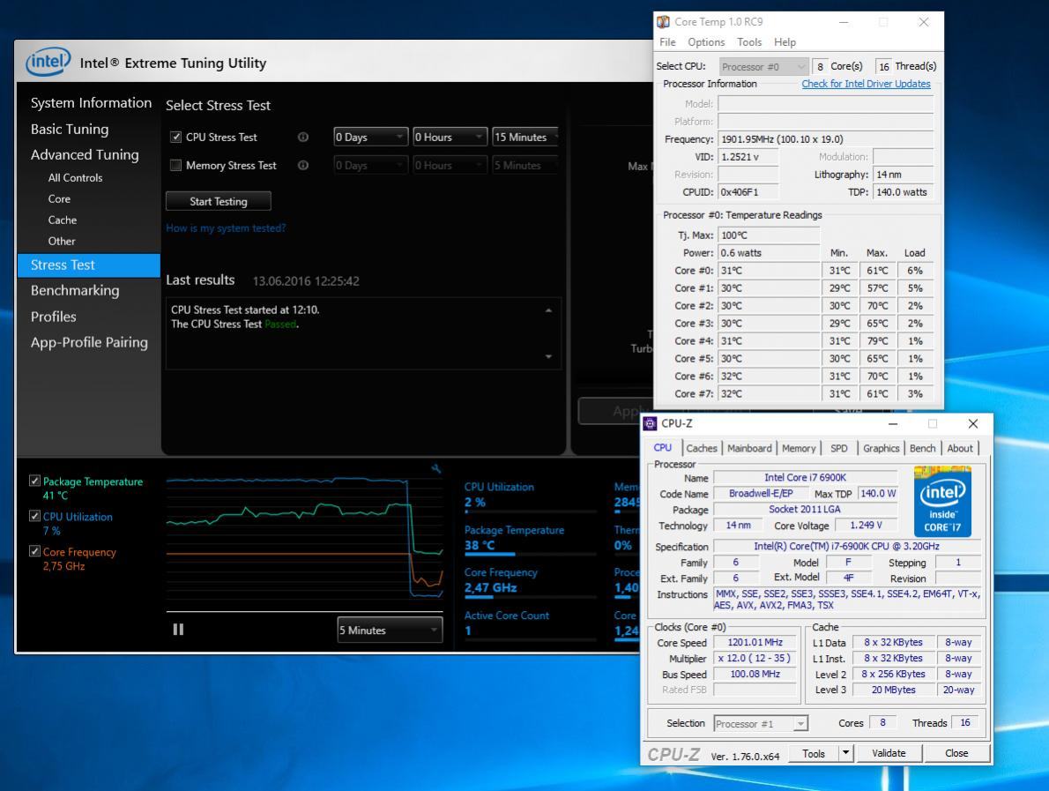Screen dimensions: 1049x791
Task: Switch to CPU-Z About tab
Action: click(960, 448)
